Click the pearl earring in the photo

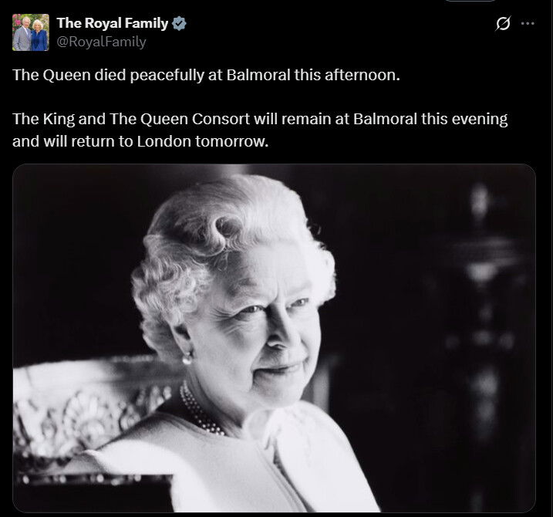coord(187,360)
